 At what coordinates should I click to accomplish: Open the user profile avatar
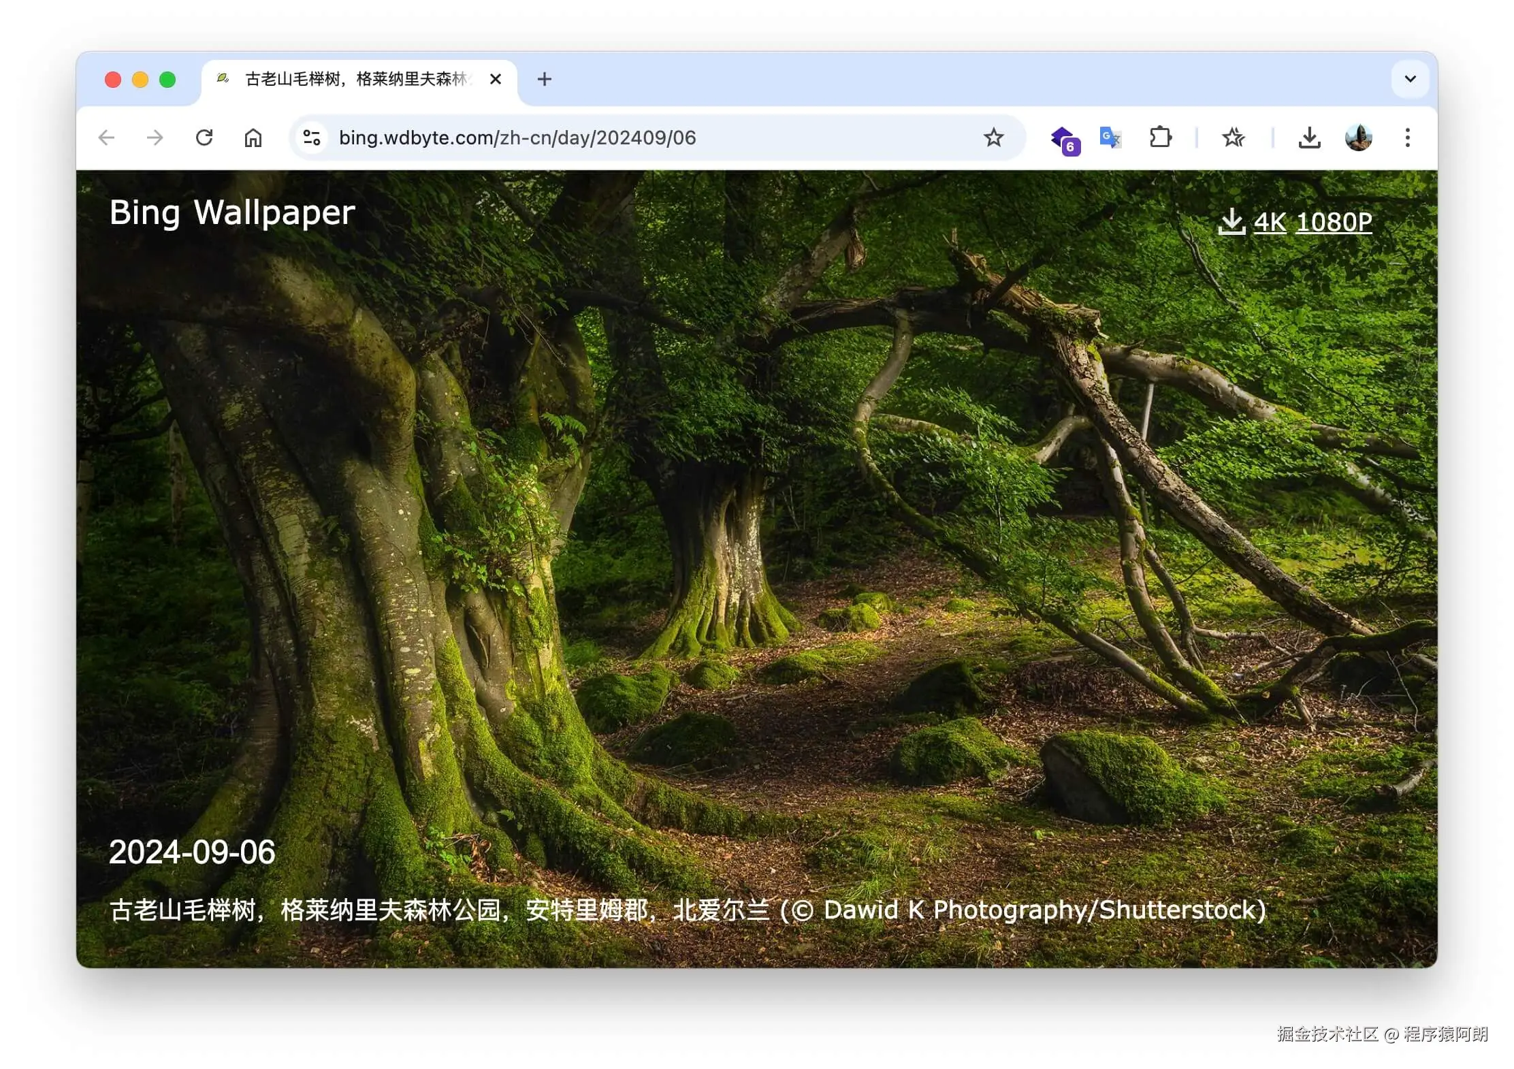click(x=1358, y=138)
